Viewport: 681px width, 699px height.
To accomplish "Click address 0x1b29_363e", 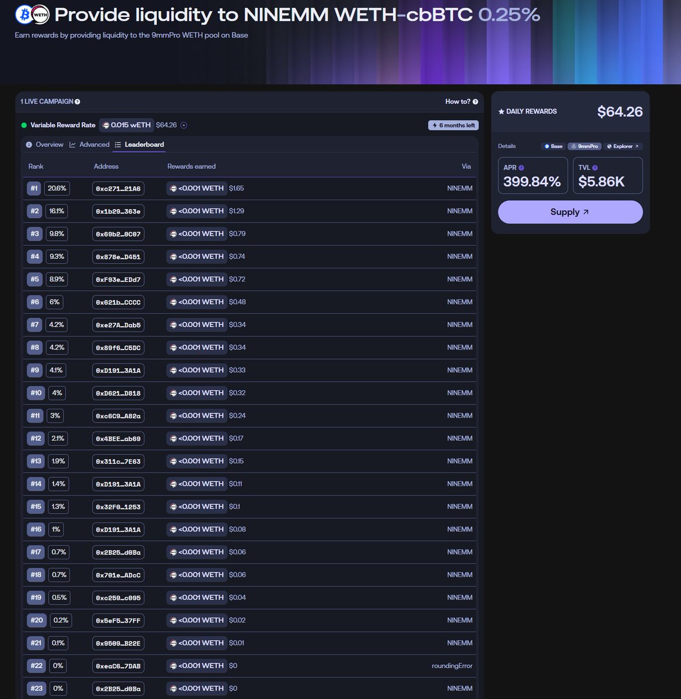I will click(118, 211).
